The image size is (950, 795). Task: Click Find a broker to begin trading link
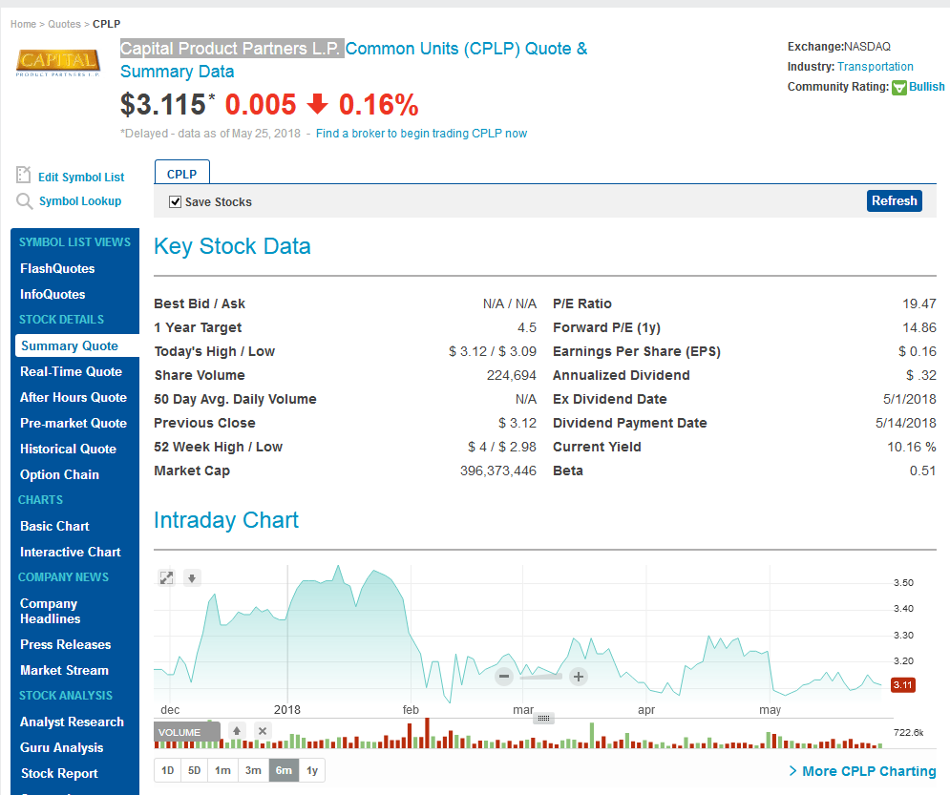(x=421, y=134)
